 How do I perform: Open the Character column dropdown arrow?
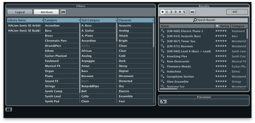(x=153, y=20)
